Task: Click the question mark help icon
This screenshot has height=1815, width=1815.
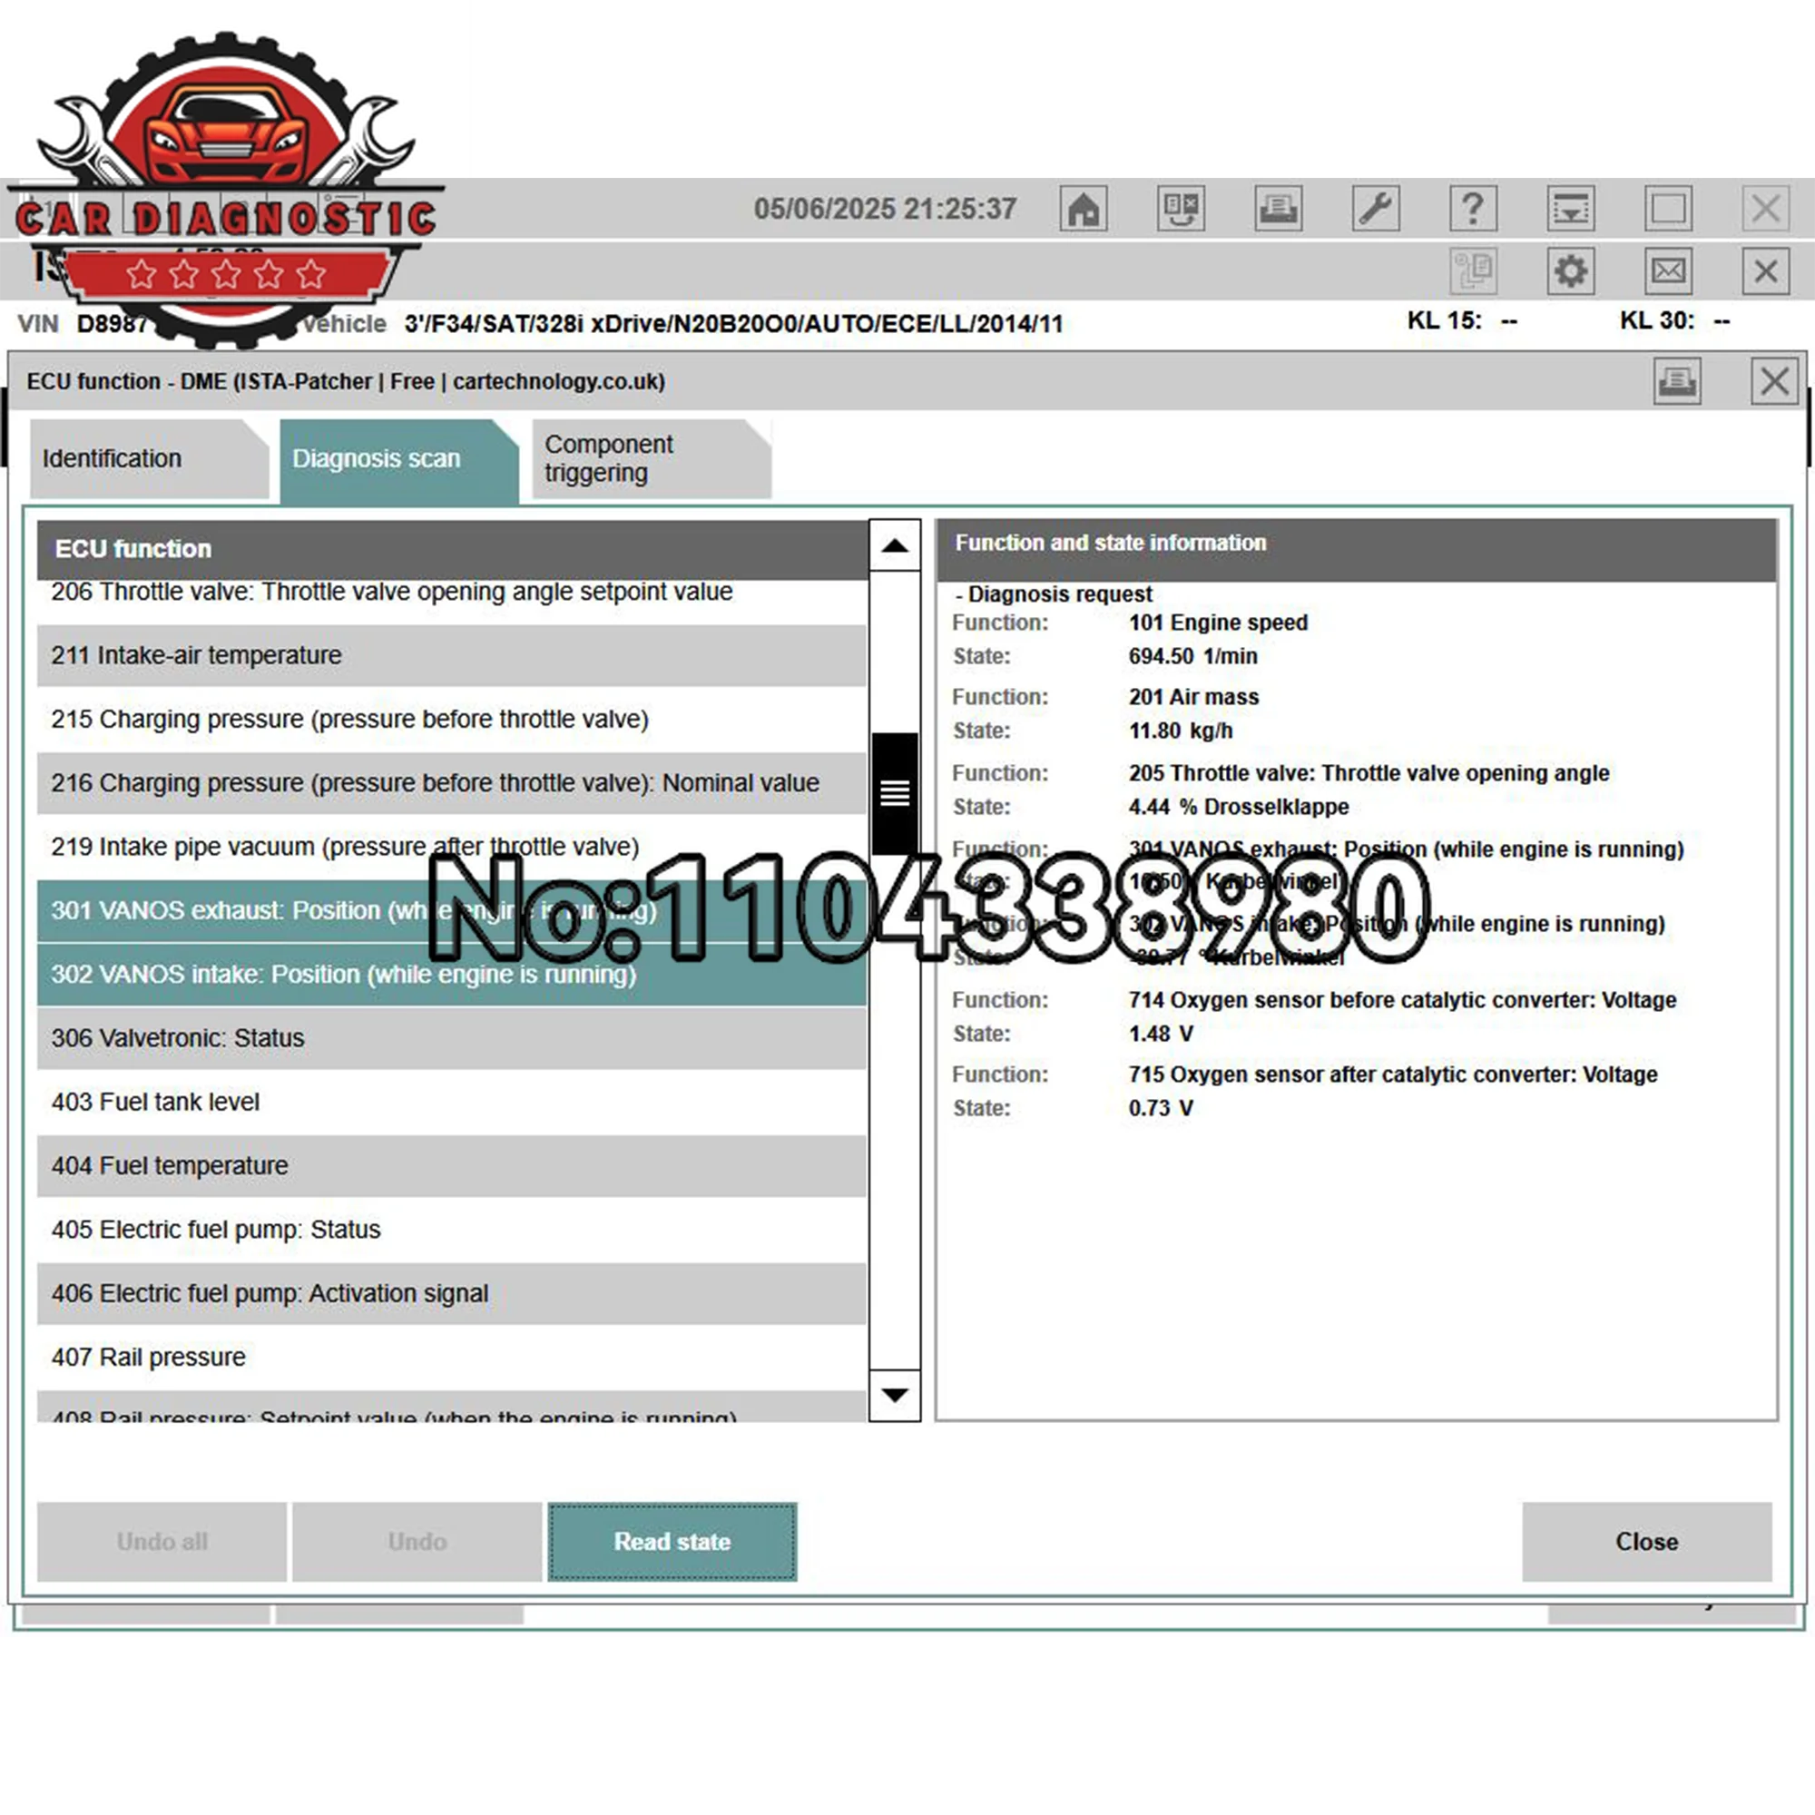Action: point(1473,208)
